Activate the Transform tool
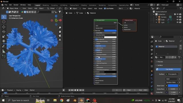Viewport: 183px width, 103px height. [x=4, y=41]
